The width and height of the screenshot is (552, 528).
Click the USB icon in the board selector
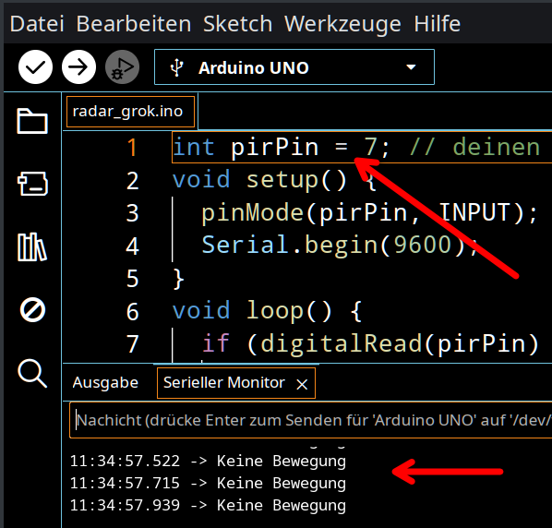[176, 67]
